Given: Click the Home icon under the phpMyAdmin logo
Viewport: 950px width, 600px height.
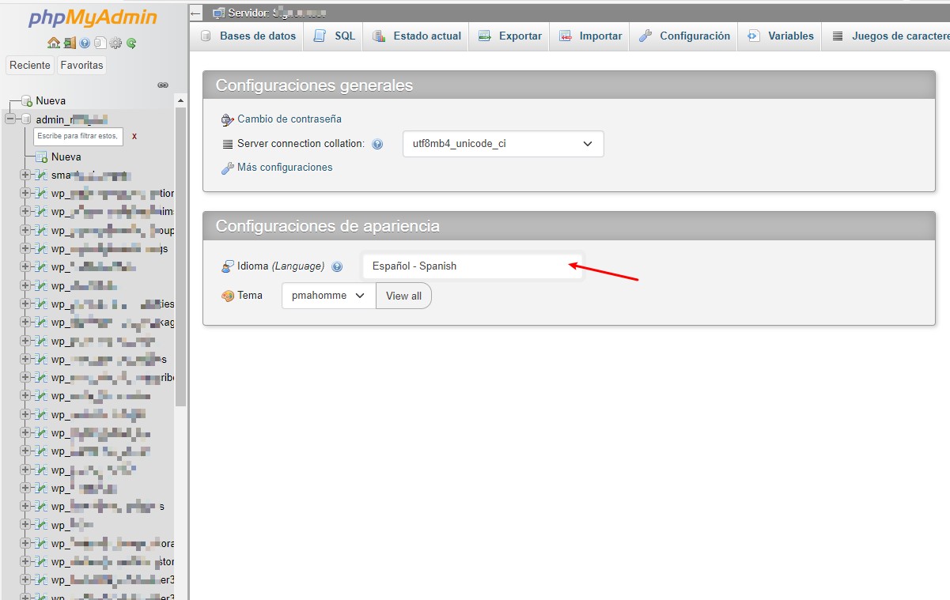Looking at the screenshot, I should [54, 43].
